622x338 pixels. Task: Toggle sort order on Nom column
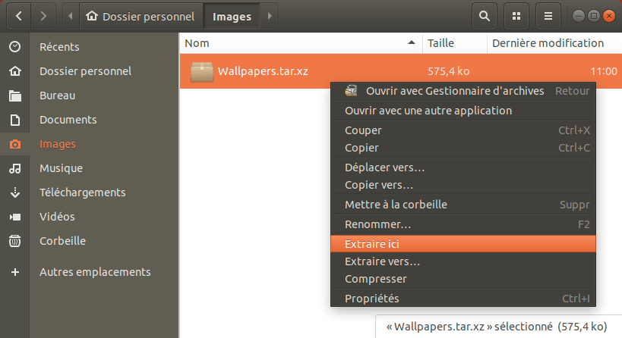point(300,43)
